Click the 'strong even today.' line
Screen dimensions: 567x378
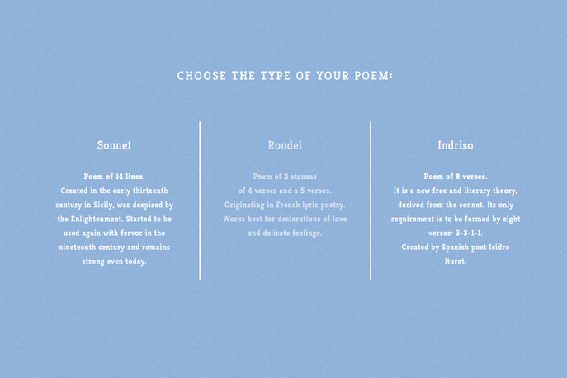tap(114, 262)
